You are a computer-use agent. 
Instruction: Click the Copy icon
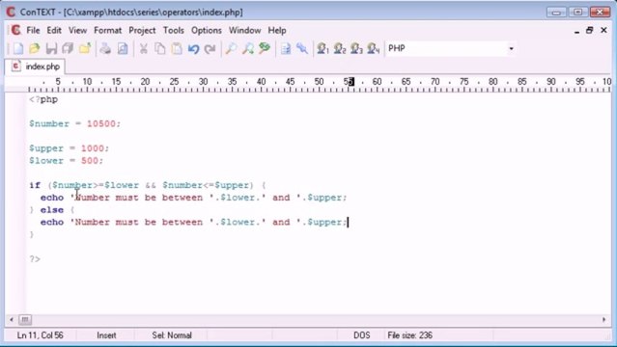[x=160, y=49]
